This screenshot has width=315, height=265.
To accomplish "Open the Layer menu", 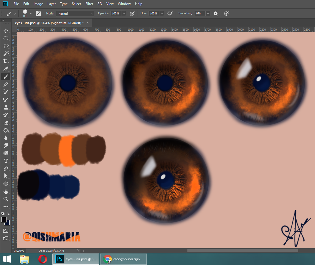I will 52,4.
